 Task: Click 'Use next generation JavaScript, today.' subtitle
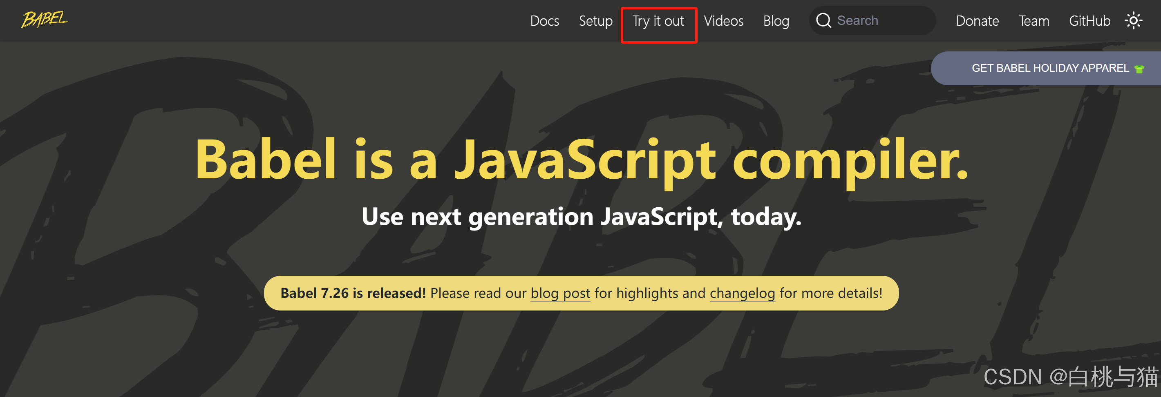click(x=582, y=217)
